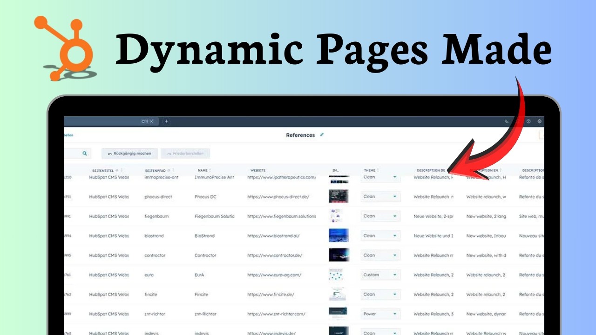Open Theme dropdown in Phocus DC row
Viewport: 596px width, 335px height.
pyautogui.click(x=380, y=196)
